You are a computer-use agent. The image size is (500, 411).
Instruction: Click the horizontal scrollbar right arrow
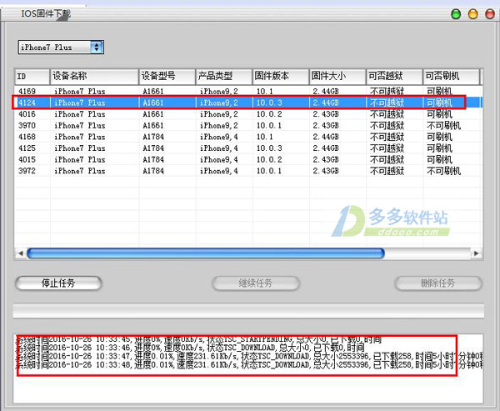477,253
